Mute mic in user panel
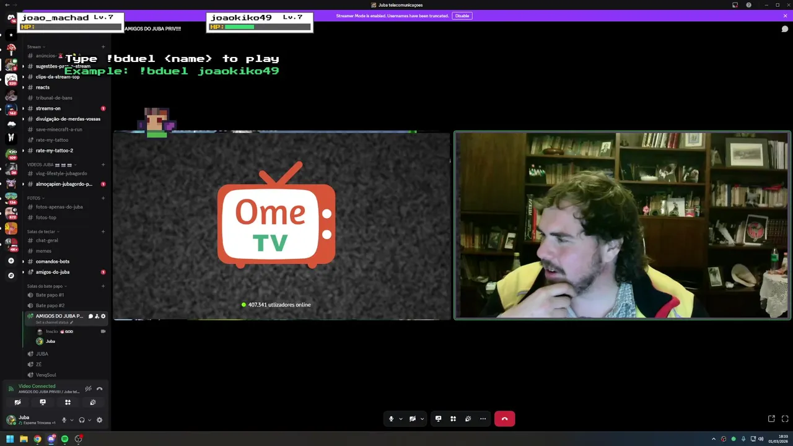This screenshot has height=446, width=793. (x=64, y=420)
